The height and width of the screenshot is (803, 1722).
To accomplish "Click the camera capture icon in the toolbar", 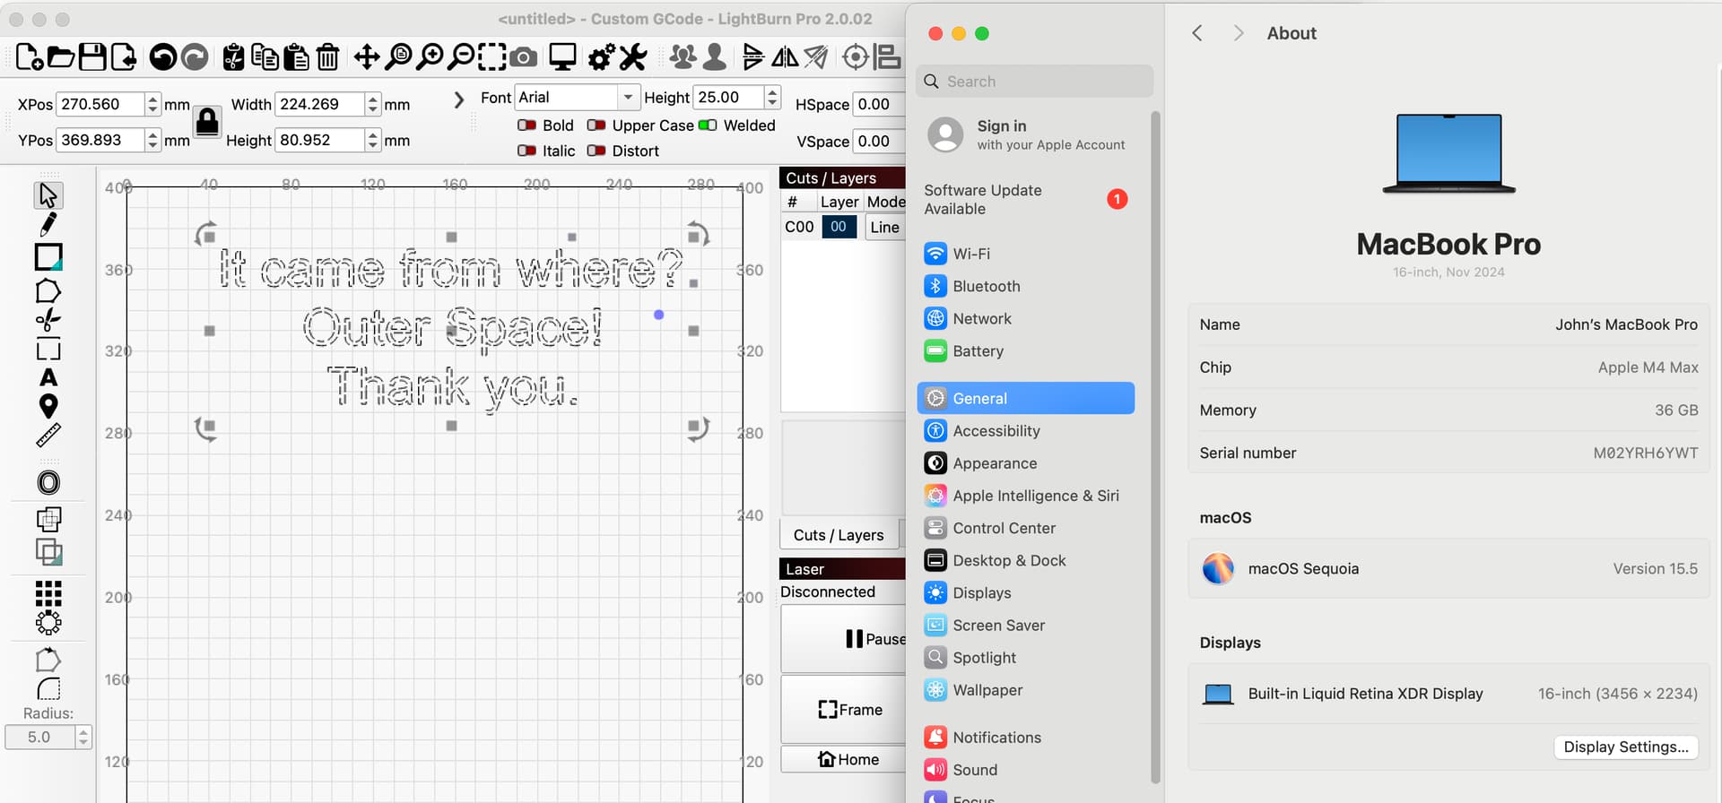I will tap(524, 57).
